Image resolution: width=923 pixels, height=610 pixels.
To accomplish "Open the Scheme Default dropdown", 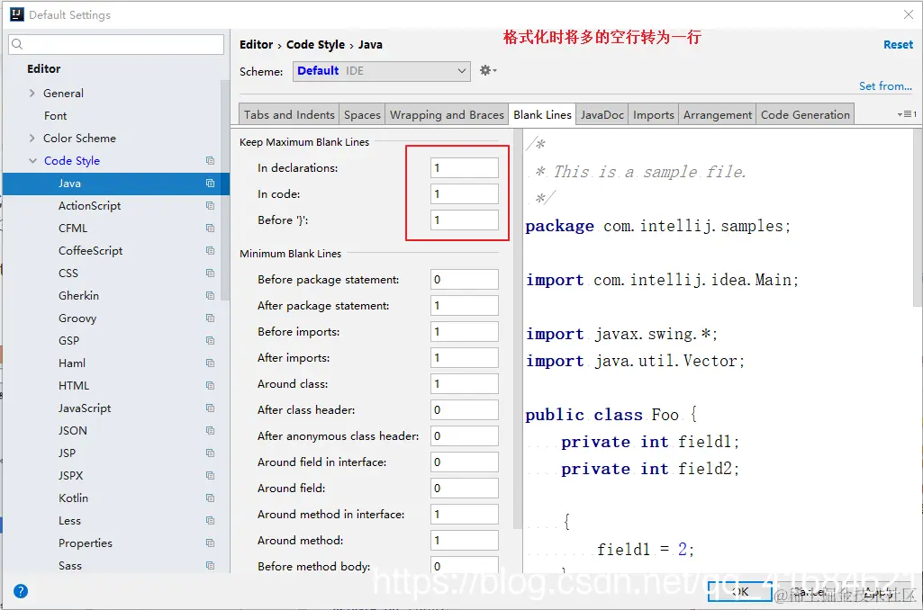I will tap(382, 71).
